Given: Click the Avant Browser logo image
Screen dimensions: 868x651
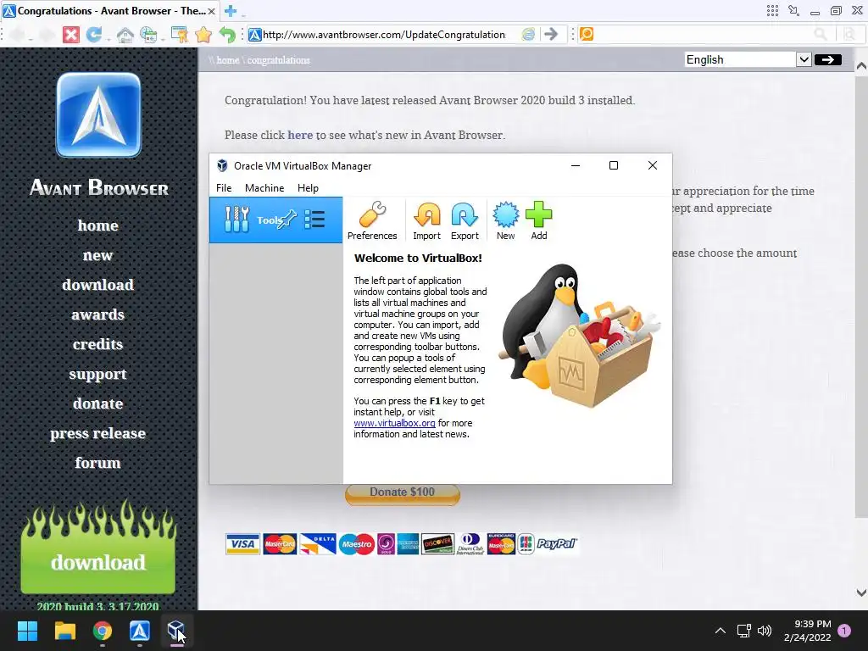Looking at the screenshot, I should [98, 114].
